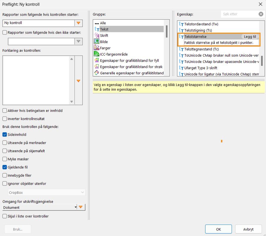
Task: Select the Bilde group
Action: 104,42
